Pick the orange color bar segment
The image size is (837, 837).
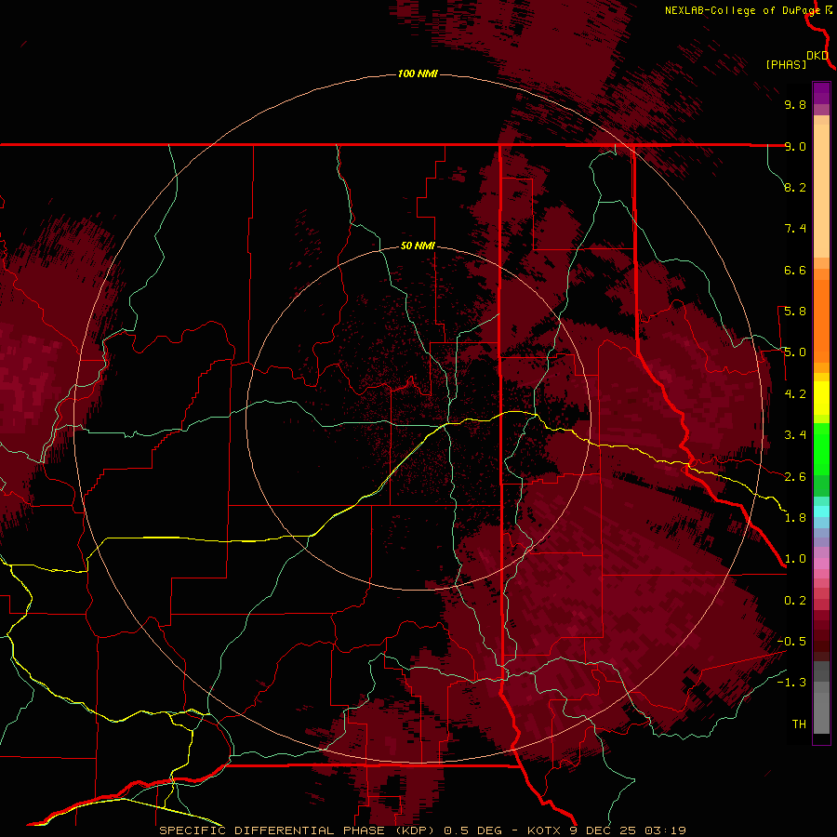(x=821, y=322)
